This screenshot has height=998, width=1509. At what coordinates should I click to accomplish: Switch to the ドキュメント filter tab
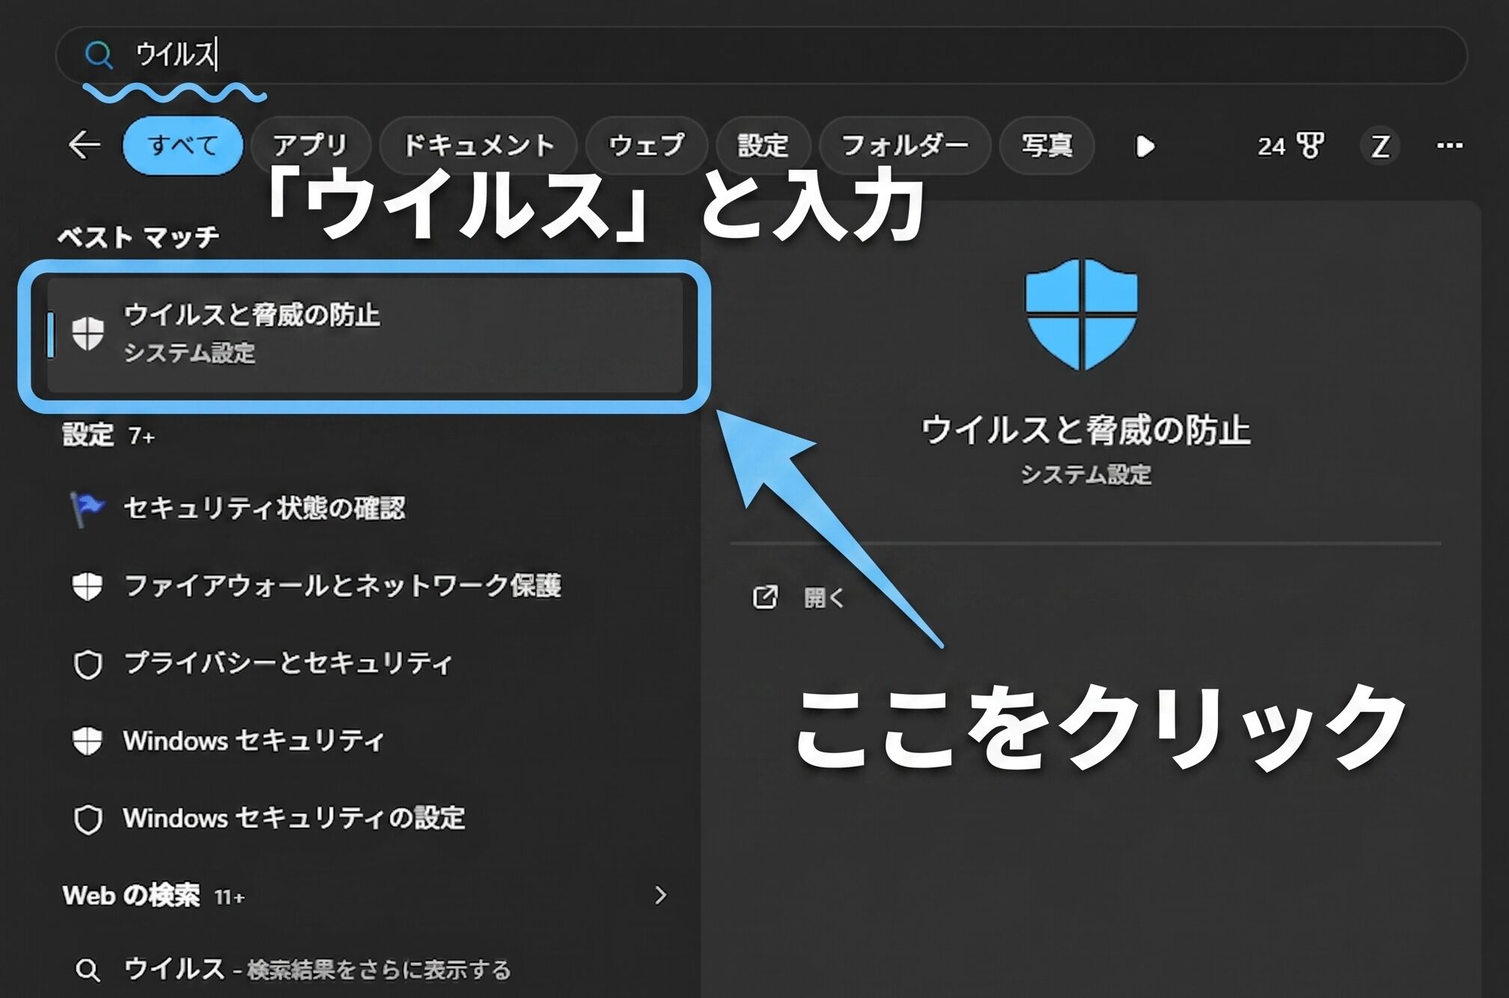(478, 144)
